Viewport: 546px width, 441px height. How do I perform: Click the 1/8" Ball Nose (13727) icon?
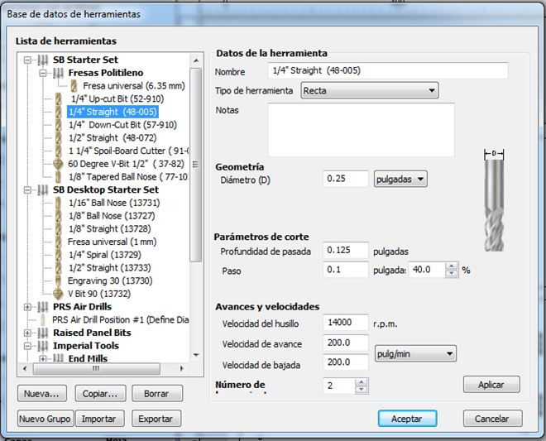[x=59, y=216]
